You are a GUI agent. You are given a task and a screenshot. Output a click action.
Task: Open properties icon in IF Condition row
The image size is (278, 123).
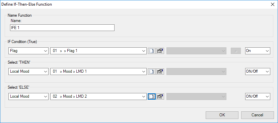160,51
